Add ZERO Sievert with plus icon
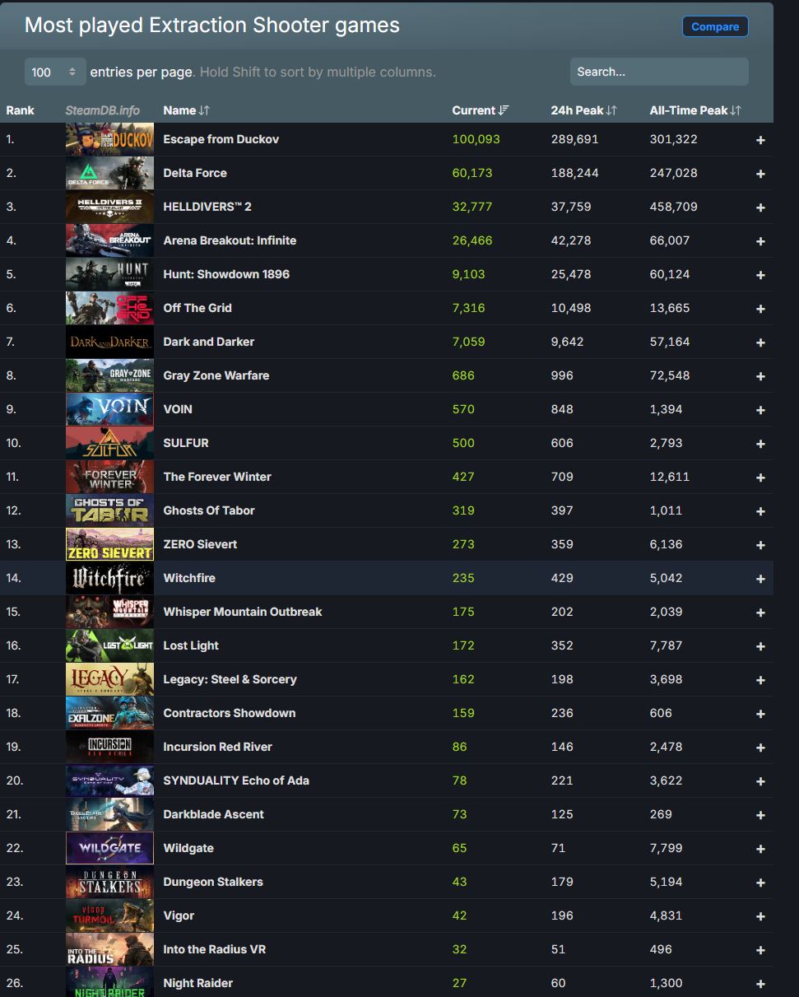Image resolution: width=799 pixels, height=997 pixels. tap(760, 545)
